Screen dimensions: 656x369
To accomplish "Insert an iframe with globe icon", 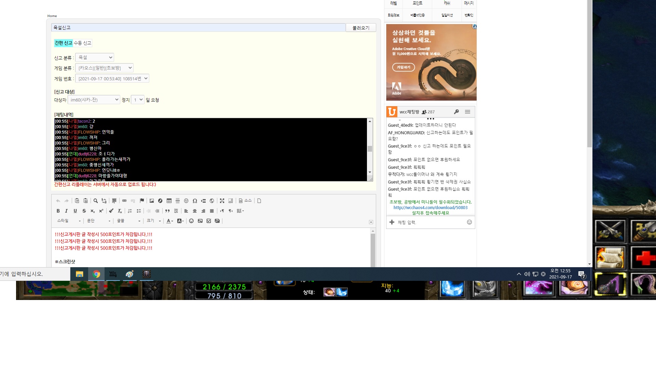I will tap(212, 201).
